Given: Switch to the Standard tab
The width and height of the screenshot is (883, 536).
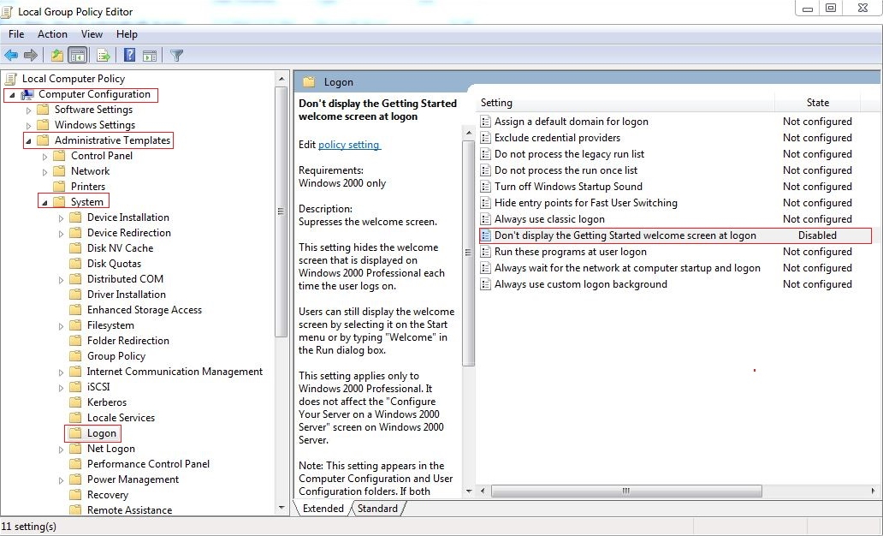Looking at the screenshot, I should 377,508.
